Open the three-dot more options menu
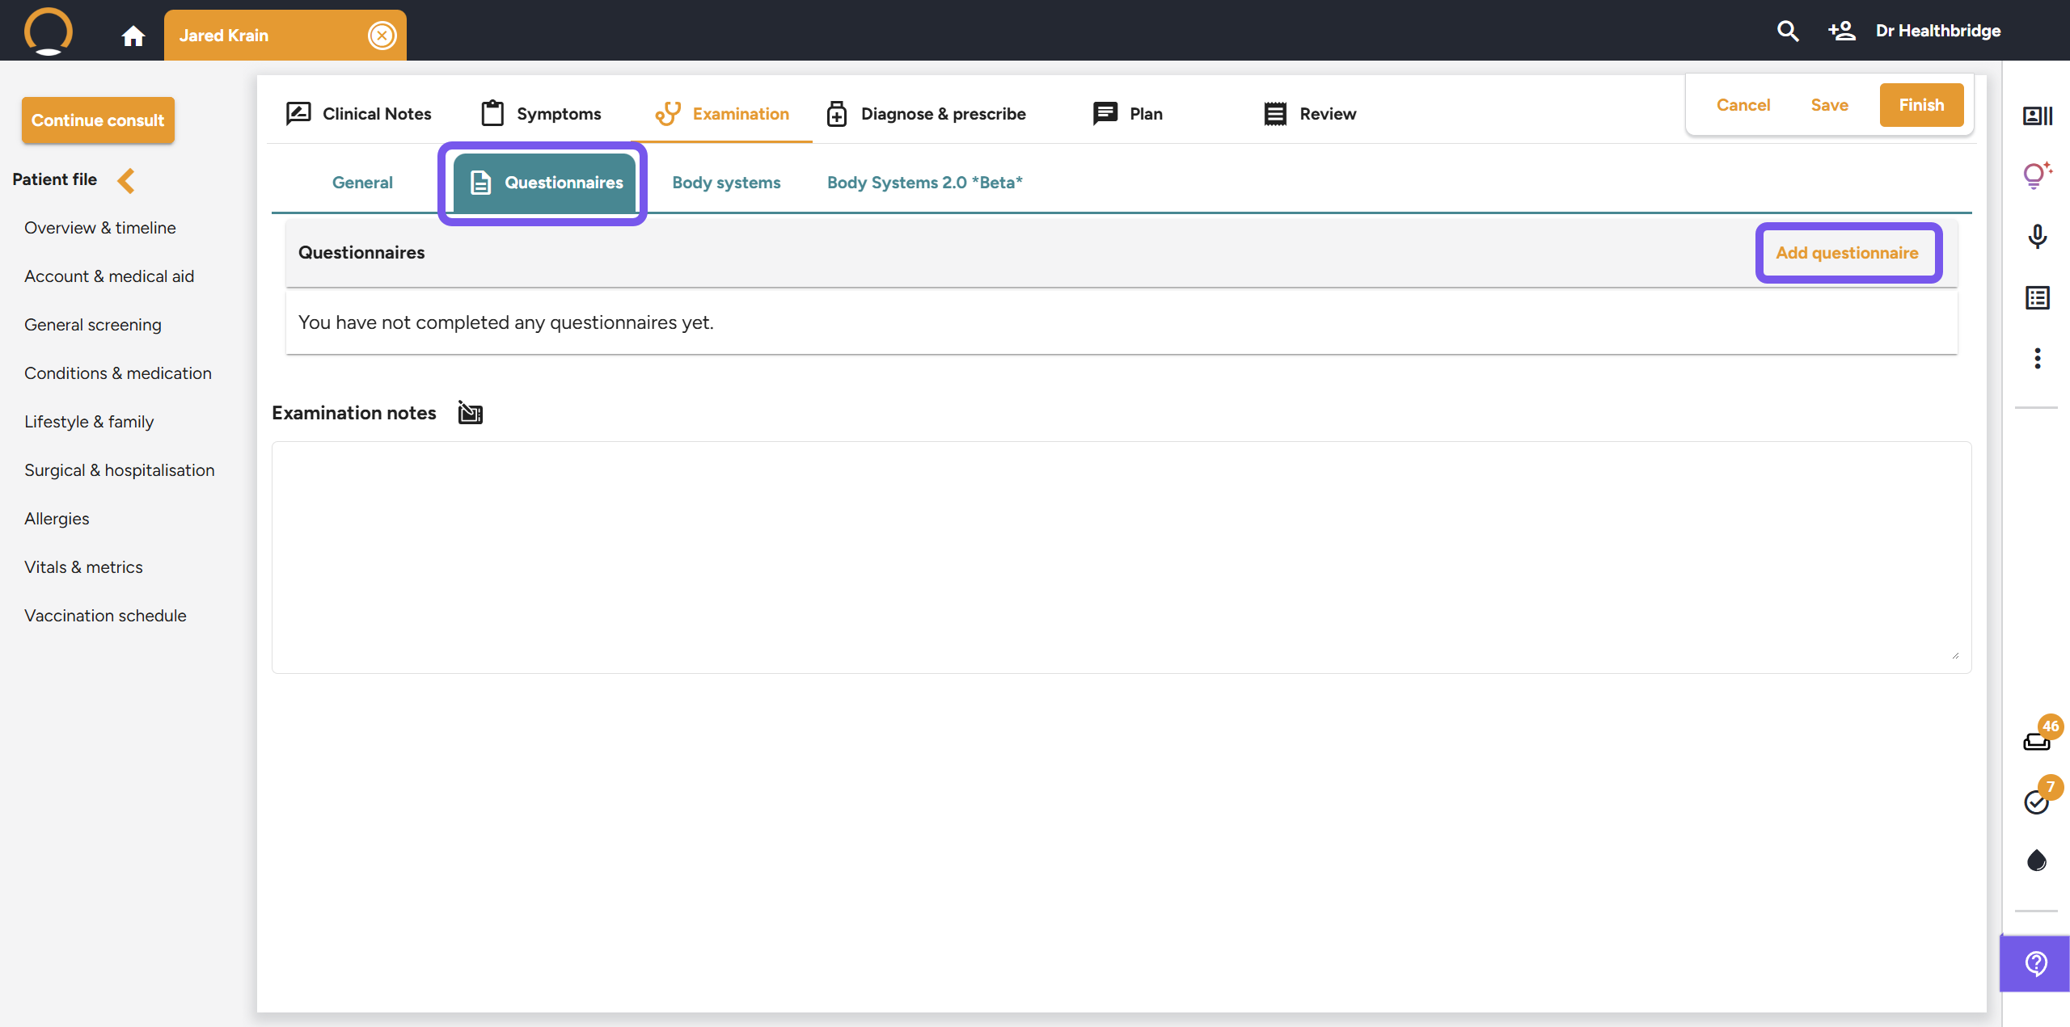2070x1027 pixels. point(2037,358)
